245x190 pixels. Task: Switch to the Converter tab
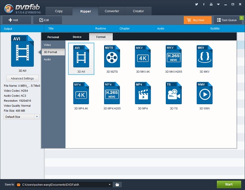(x=112, y=11)
